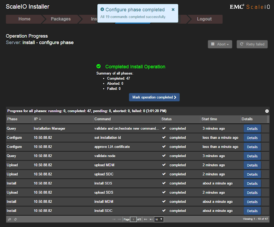Image resolution: width=274 pixels, height=227 pixels.
Task: Select the Logout step
Action: pos(204,19)
